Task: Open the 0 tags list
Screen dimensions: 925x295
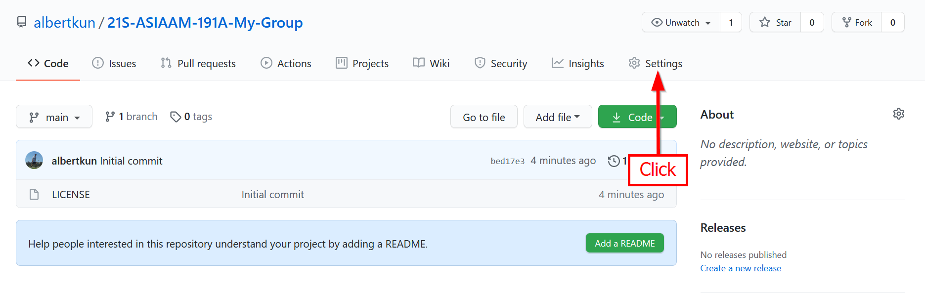Action: 191,117
